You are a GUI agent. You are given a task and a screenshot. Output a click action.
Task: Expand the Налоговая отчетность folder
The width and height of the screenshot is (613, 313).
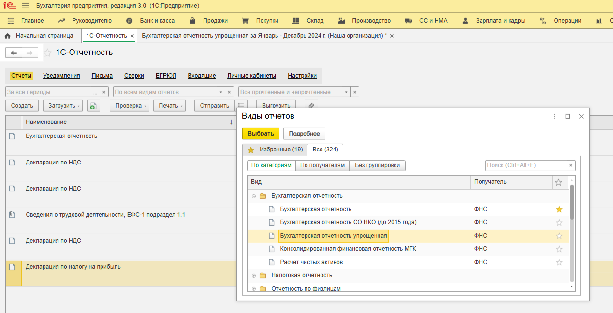pos(254,276)
